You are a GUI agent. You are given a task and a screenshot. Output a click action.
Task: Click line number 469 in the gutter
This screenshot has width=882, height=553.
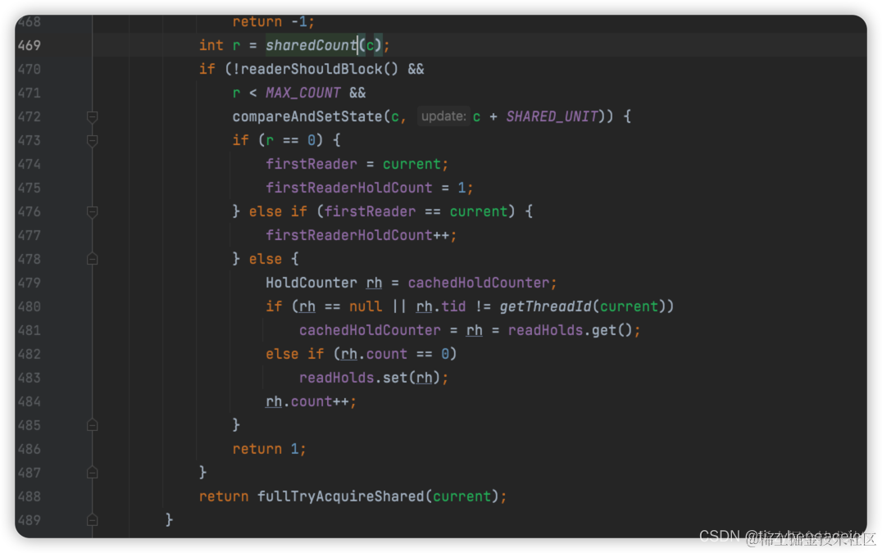[30, 46]
